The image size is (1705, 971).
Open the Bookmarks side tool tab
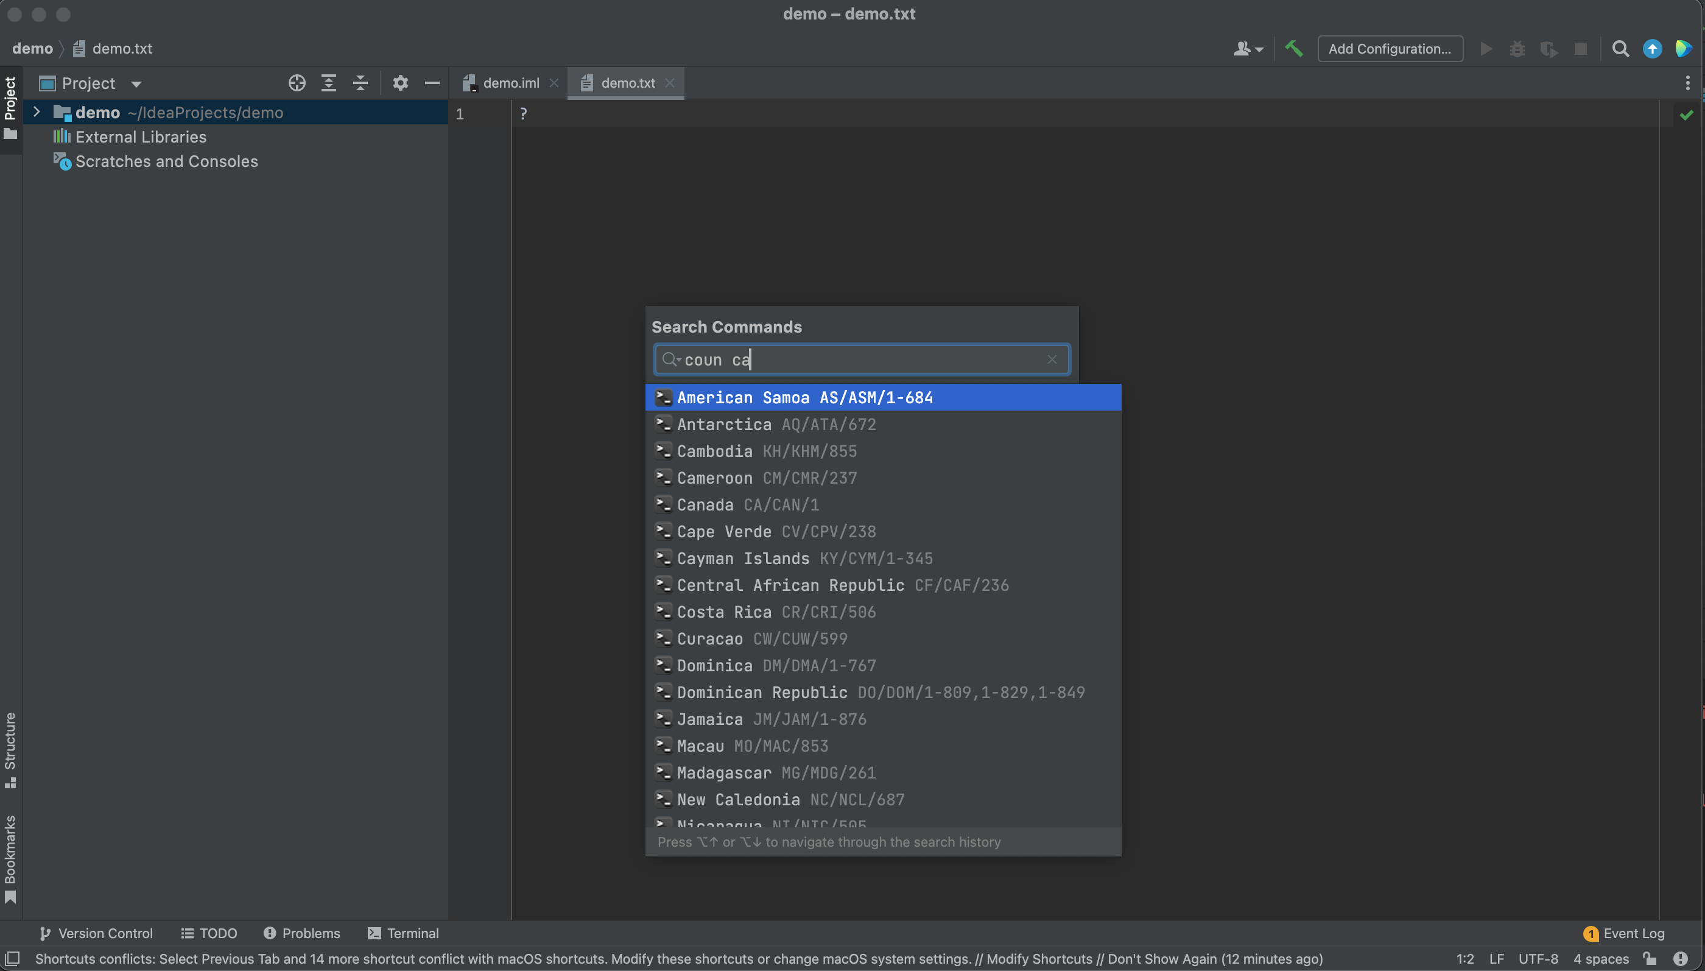(10, 859)
